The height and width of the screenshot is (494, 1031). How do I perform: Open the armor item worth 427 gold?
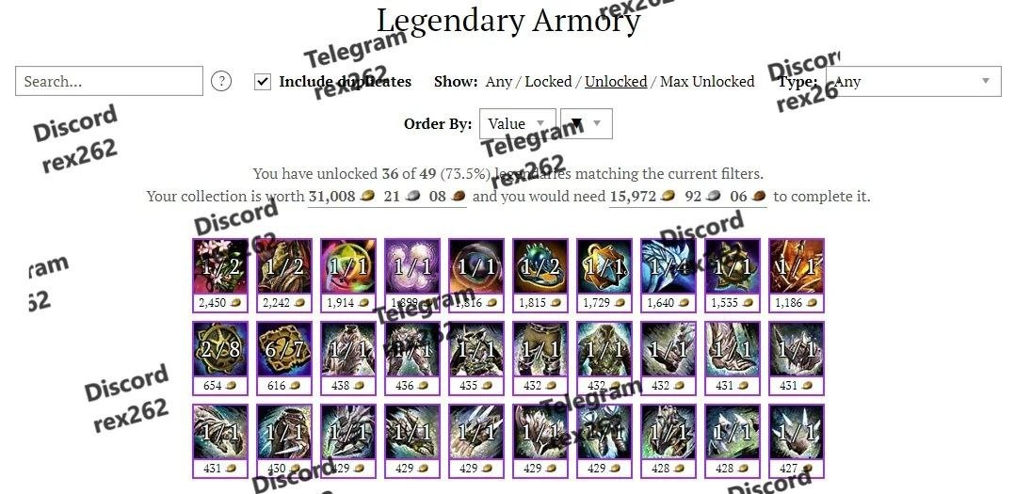click(797, 440)
